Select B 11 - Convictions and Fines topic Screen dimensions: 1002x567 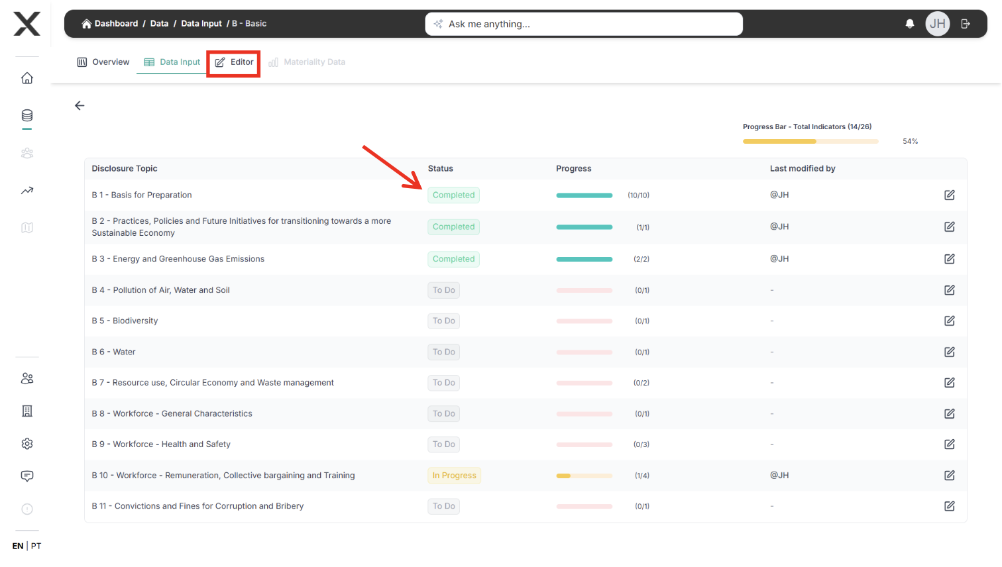[197, 506]
